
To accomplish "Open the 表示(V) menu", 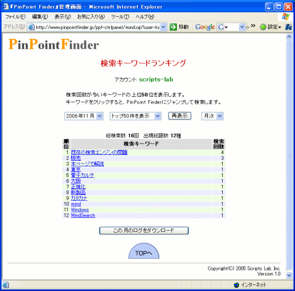I will (62, 17).
